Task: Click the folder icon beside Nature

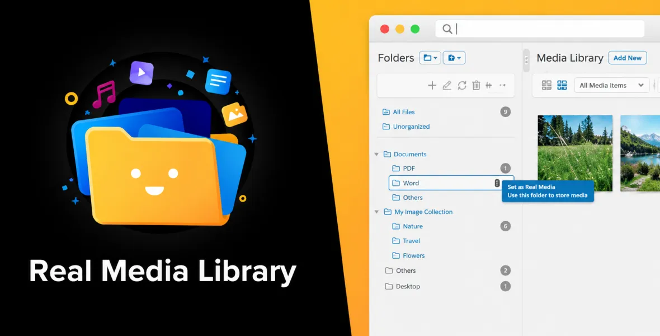Action: click(x=395, y=226)
